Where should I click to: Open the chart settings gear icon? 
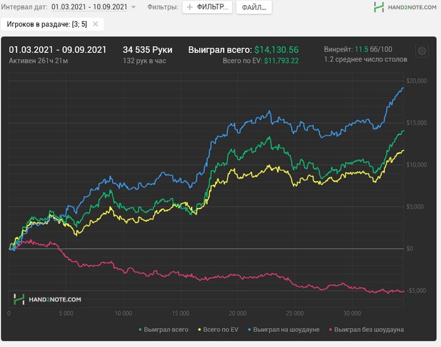pos(421,51)
